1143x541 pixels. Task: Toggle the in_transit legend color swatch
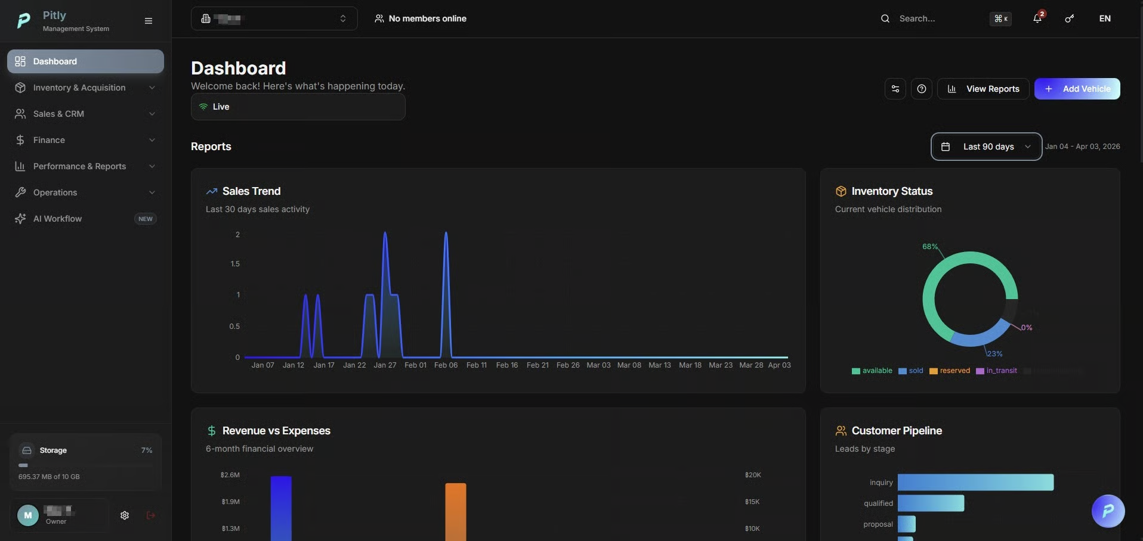(980, 371)
